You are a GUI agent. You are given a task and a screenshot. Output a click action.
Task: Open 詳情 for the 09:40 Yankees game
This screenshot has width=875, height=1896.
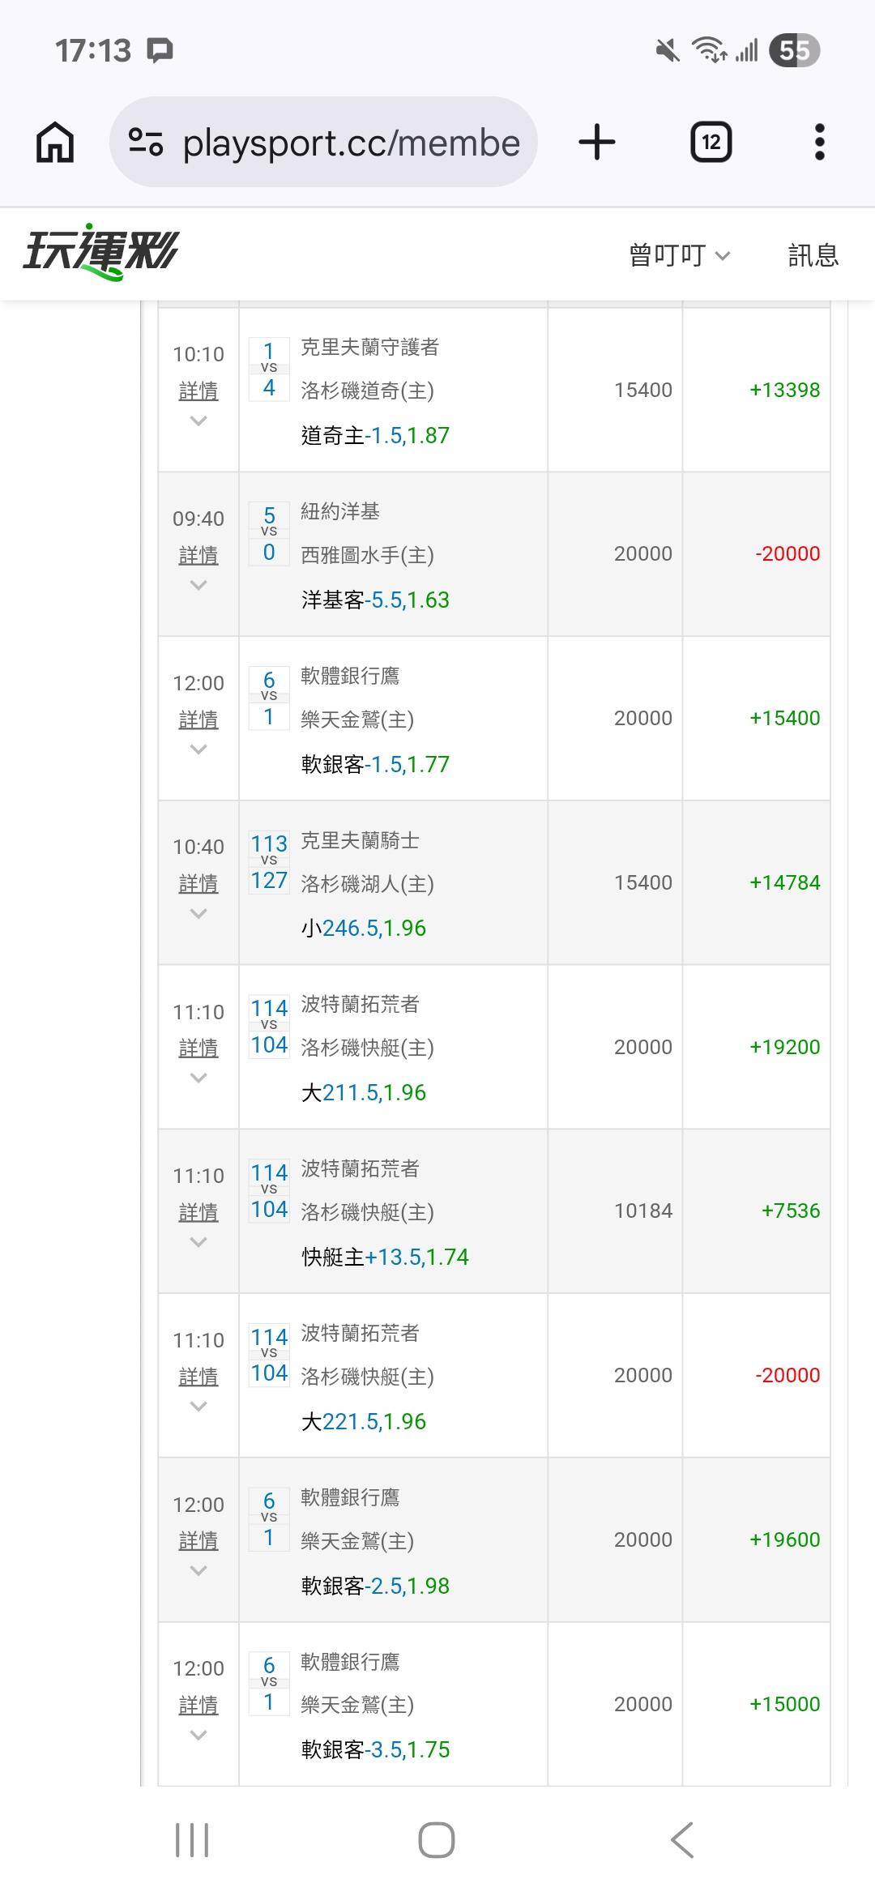(x=198, y=556)
